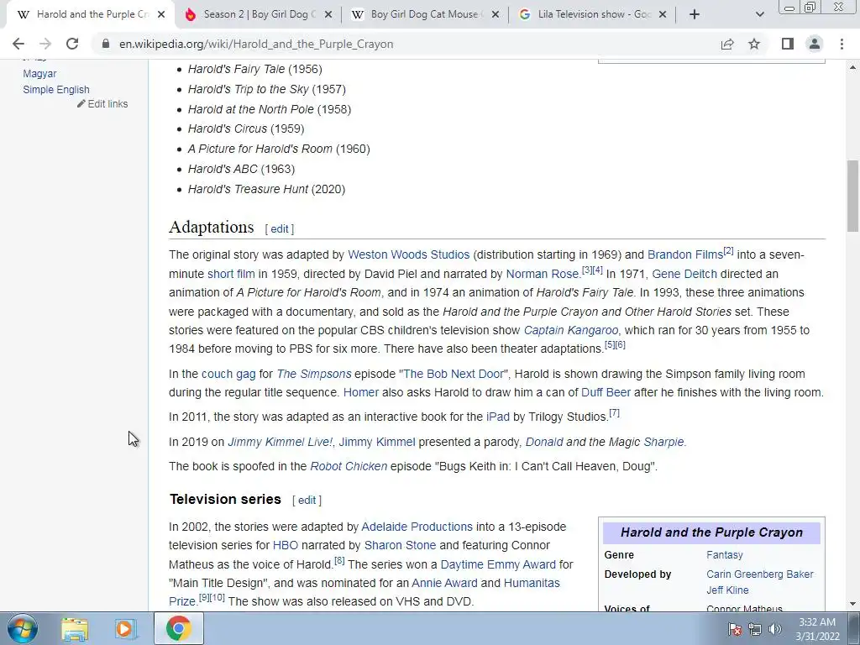The height and width of the screenshot is (645, 860).
Task: Click the address bar URL
Action: pos(256,44)
